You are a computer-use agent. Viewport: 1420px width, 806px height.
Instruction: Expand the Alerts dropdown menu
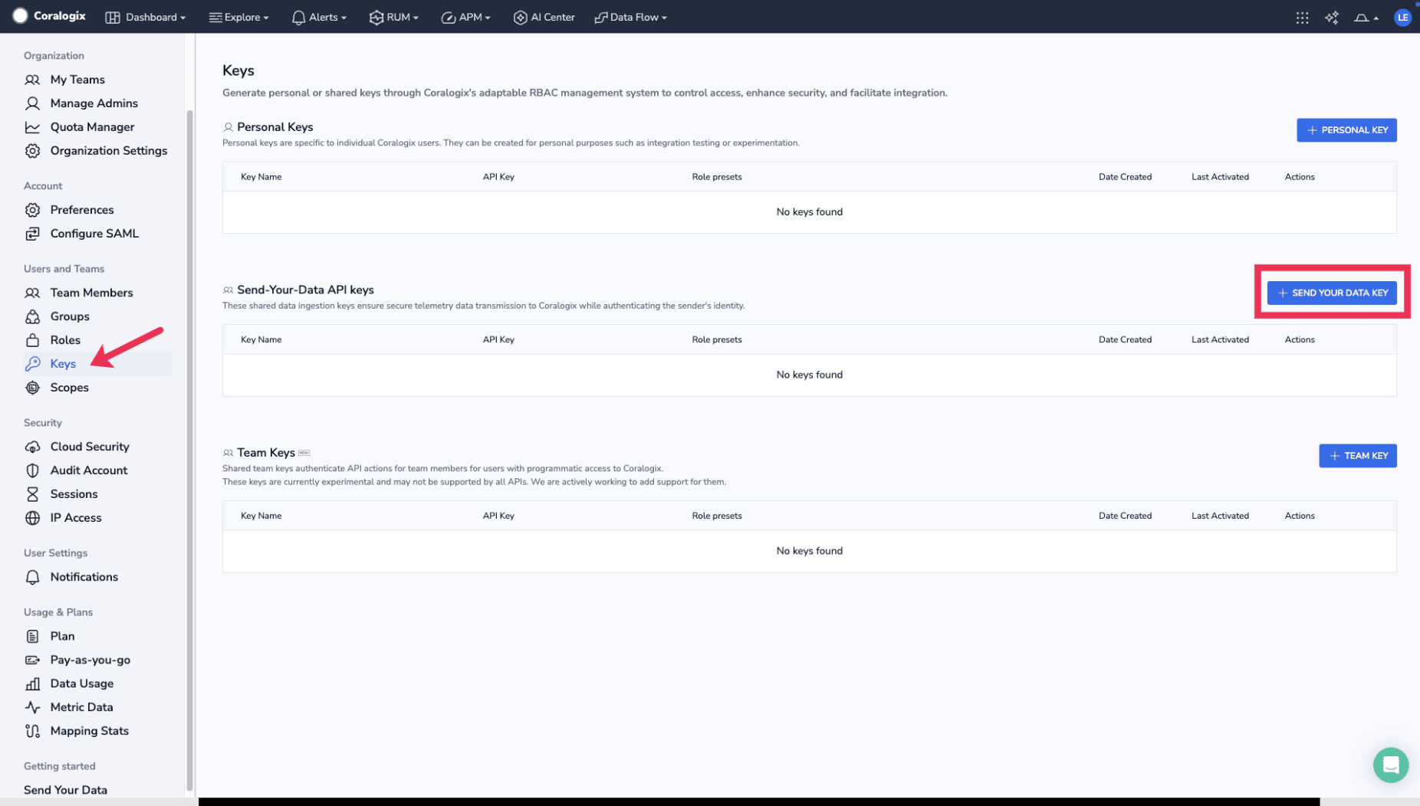pos(319,17)
